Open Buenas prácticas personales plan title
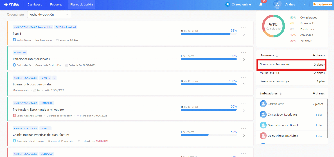The width and height of the screenshot is (334, 157). pos(32,84)
